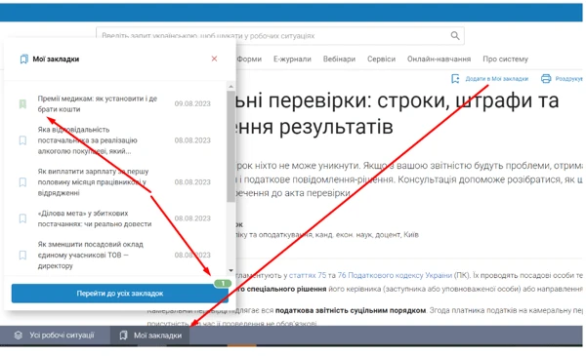Close the Мої закладки panel

[x=214, y=59]
